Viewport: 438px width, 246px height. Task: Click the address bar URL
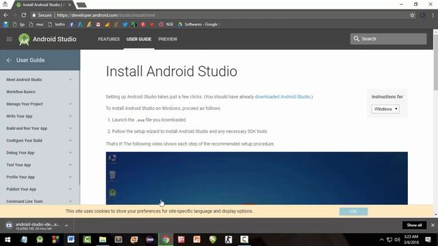point(106,15)
